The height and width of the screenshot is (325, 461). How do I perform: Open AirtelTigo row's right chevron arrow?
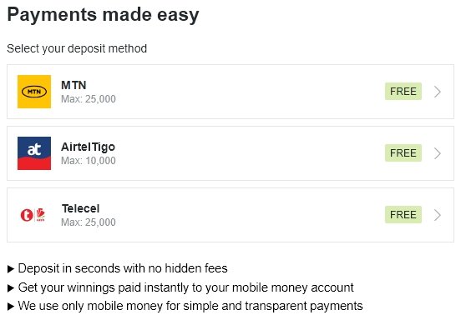(x=438, y=153)
